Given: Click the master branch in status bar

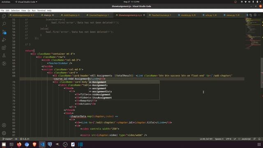Looking at the screenshot, I should pyautogui.click(x=7, y=139).
